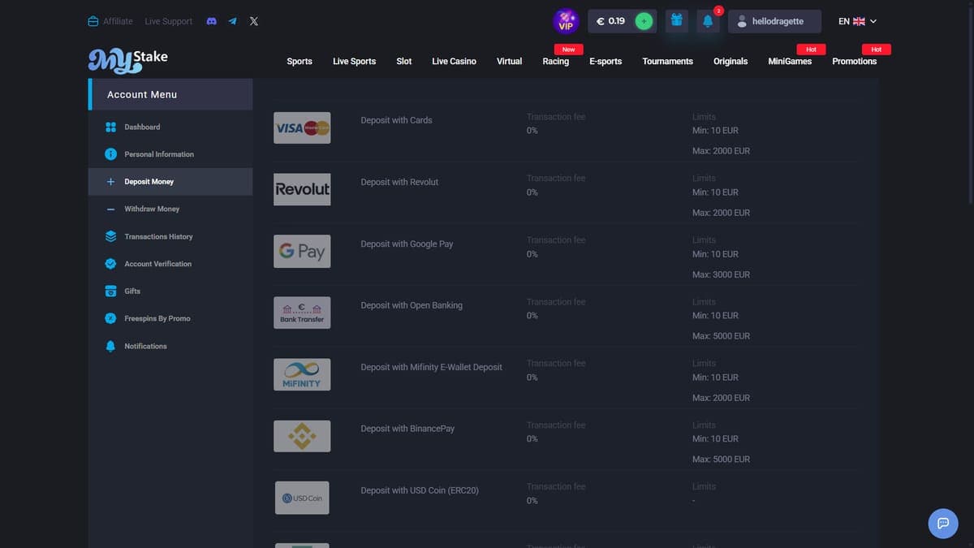Click the Dashboard grid icon
The width and height of the screenshot is (974, 548).
[x=111, y=127]
